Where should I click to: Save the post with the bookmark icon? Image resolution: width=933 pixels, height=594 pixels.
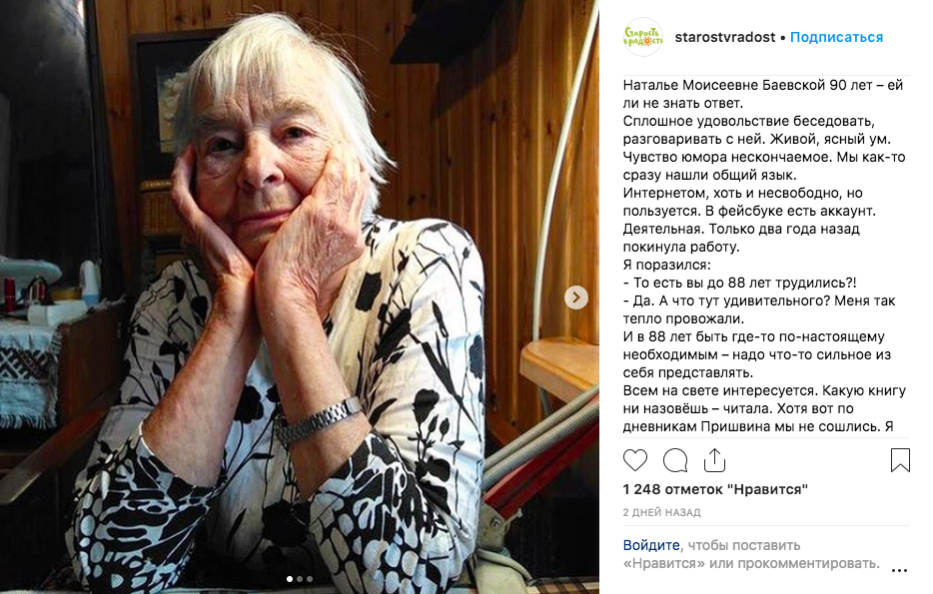tap(900, 459)
